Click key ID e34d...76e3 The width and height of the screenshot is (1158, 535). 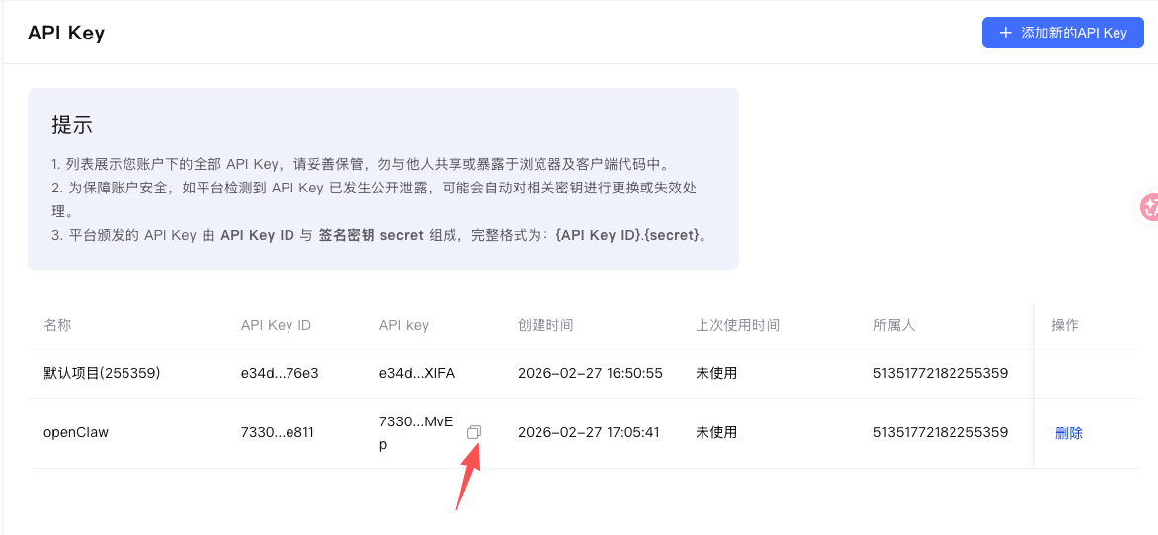tap(280, 373)
